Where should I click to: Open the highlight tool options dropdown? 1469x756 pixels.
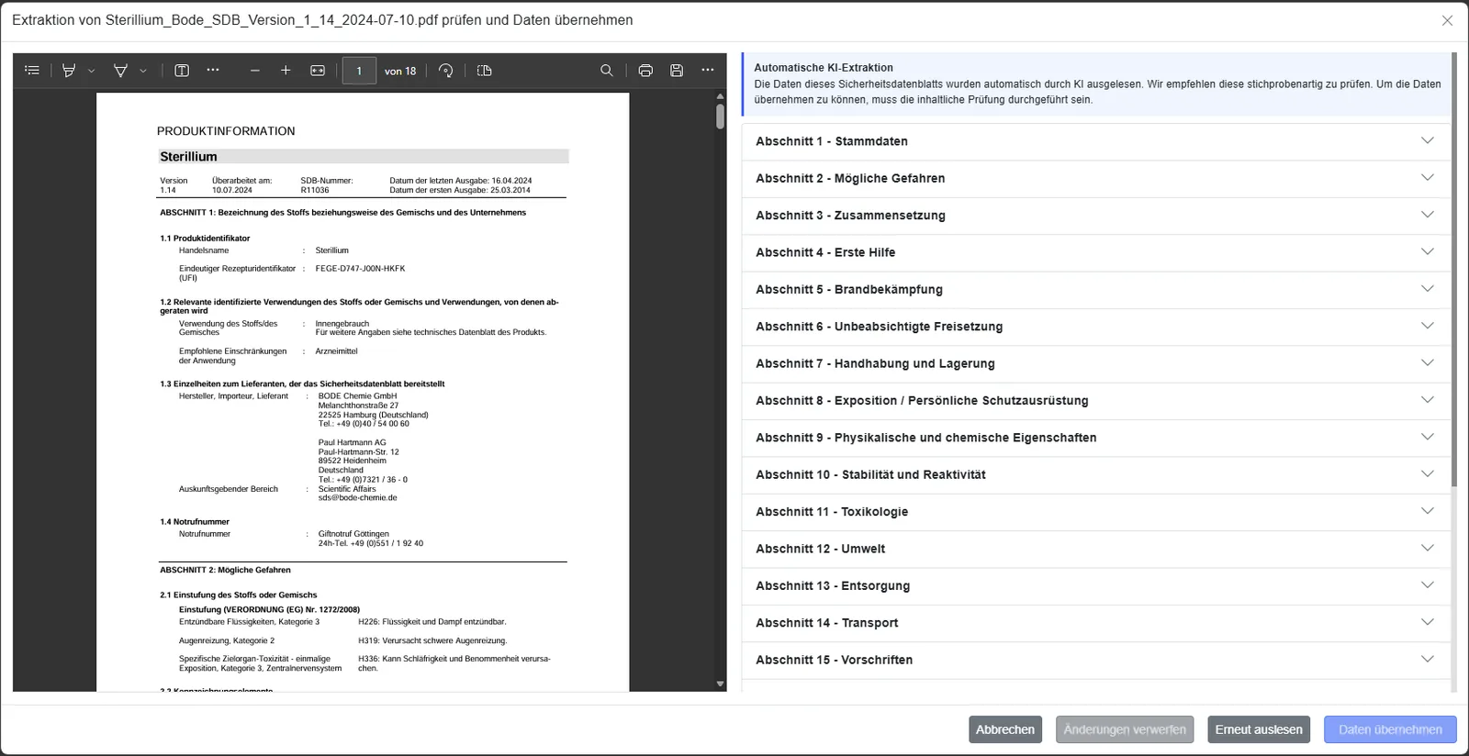click(91, 71)
